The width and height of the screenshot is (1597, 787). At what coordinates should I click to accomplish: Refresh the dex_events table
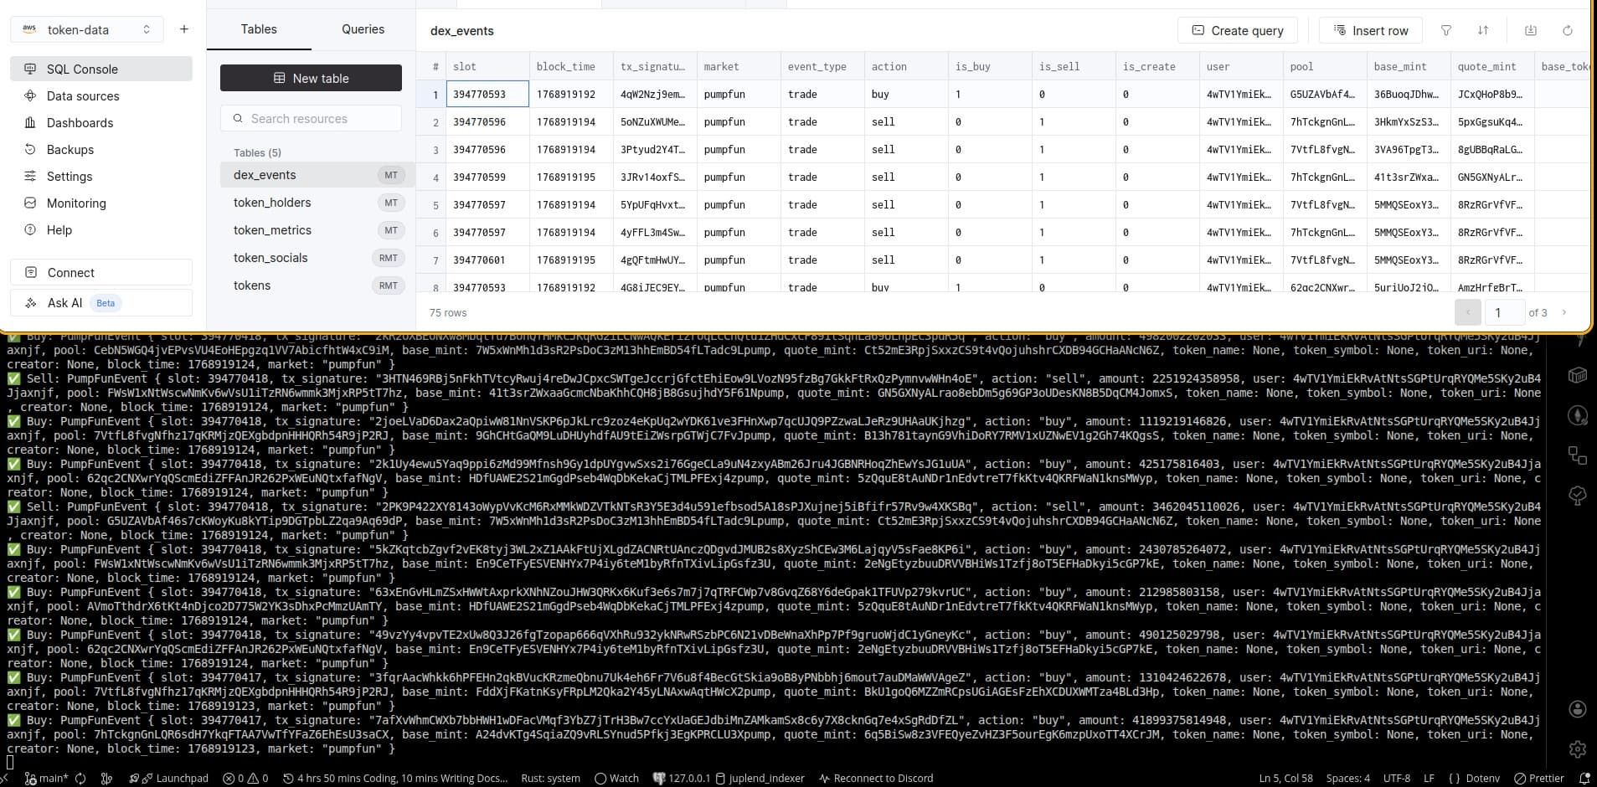click(1568, 30)
